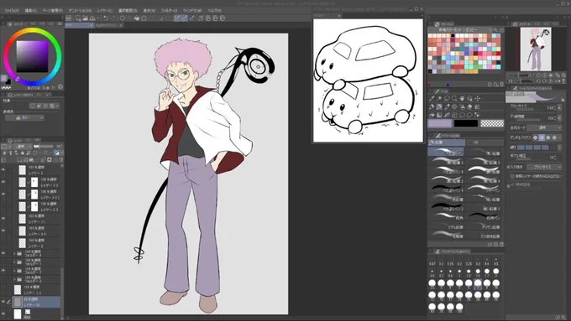
Task: Switch to second canvas document tab
Action: click(109, 25)
